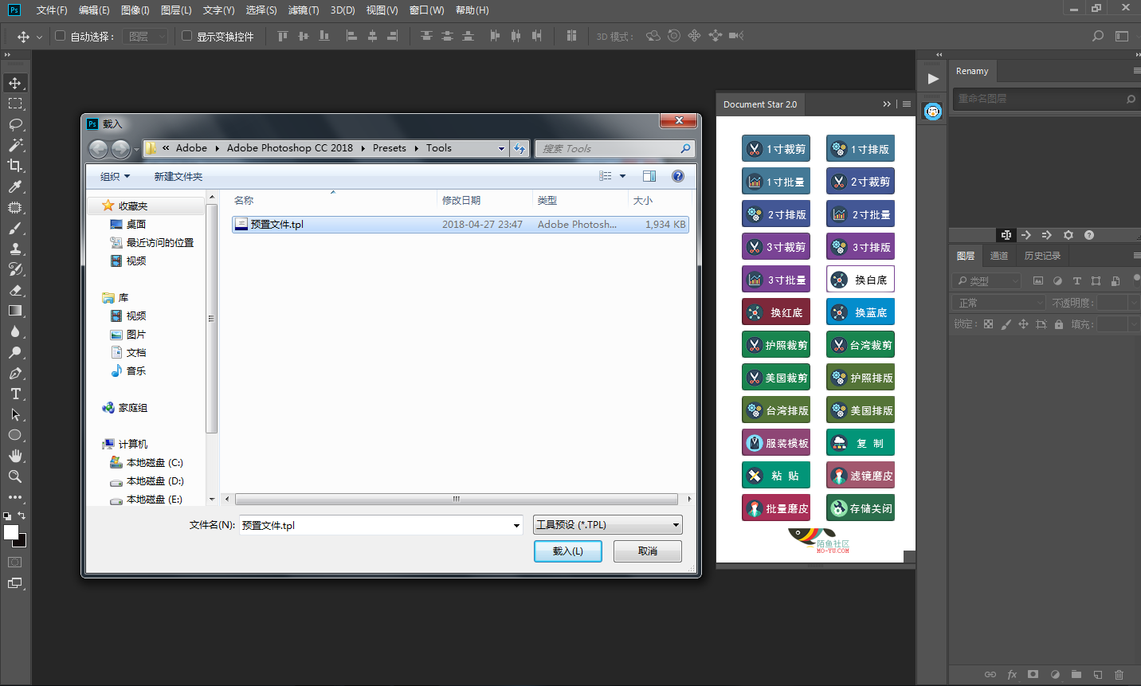Toggle Quick Mask mode icon
This screenshot has height=686, width=1141.
tap(15, 563)
